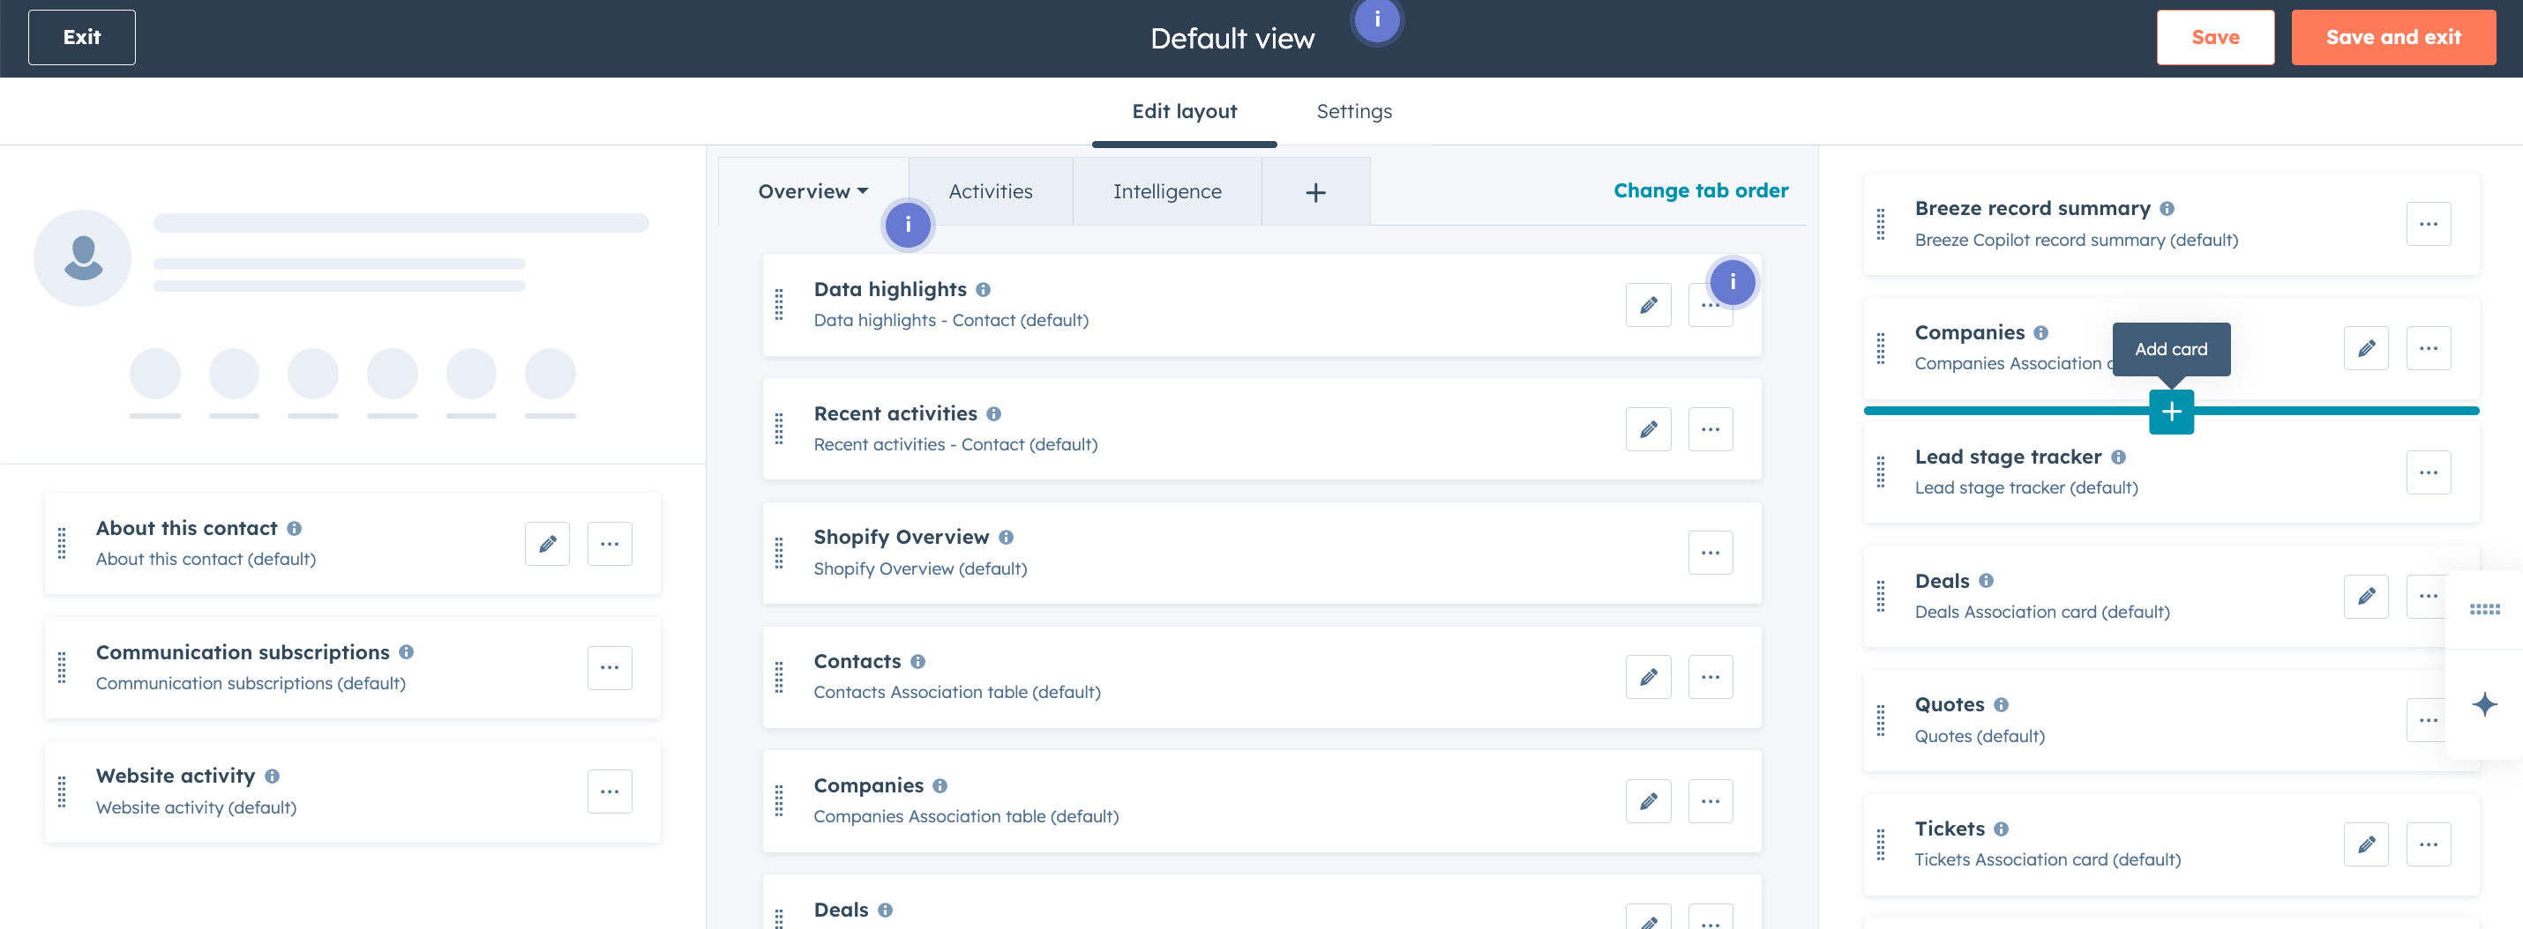Image resolution: width=2523 pixels, height=929 pixels.
Task: Open the more menu for Breeze record summary
Action: pyautogui.click(x=2428, y=224)
